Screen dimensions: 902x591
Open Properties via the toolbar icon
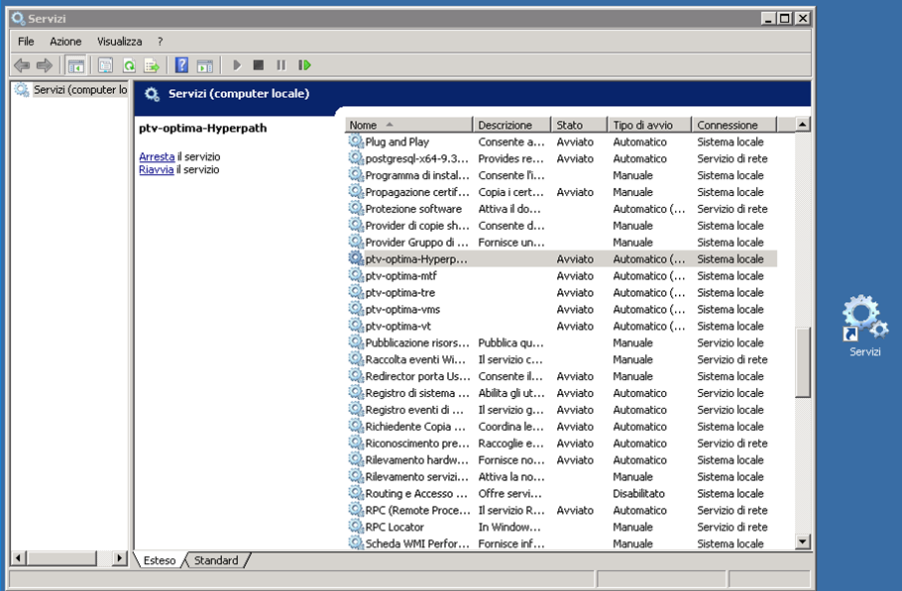(105, 65)
